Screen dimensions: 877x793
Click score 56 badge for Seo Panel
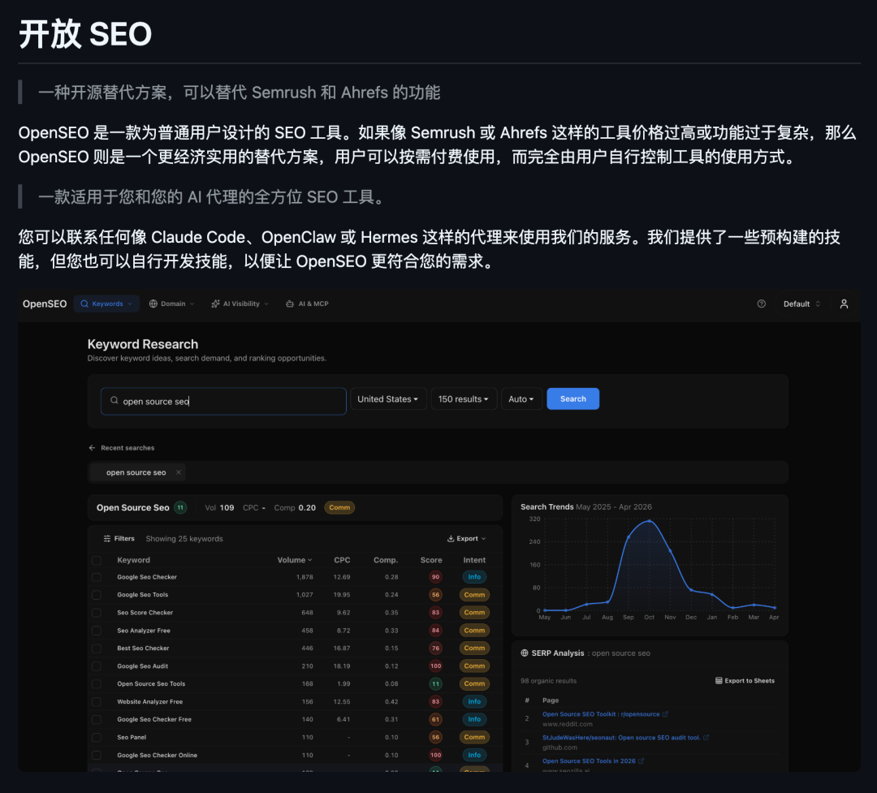(436, 737)
